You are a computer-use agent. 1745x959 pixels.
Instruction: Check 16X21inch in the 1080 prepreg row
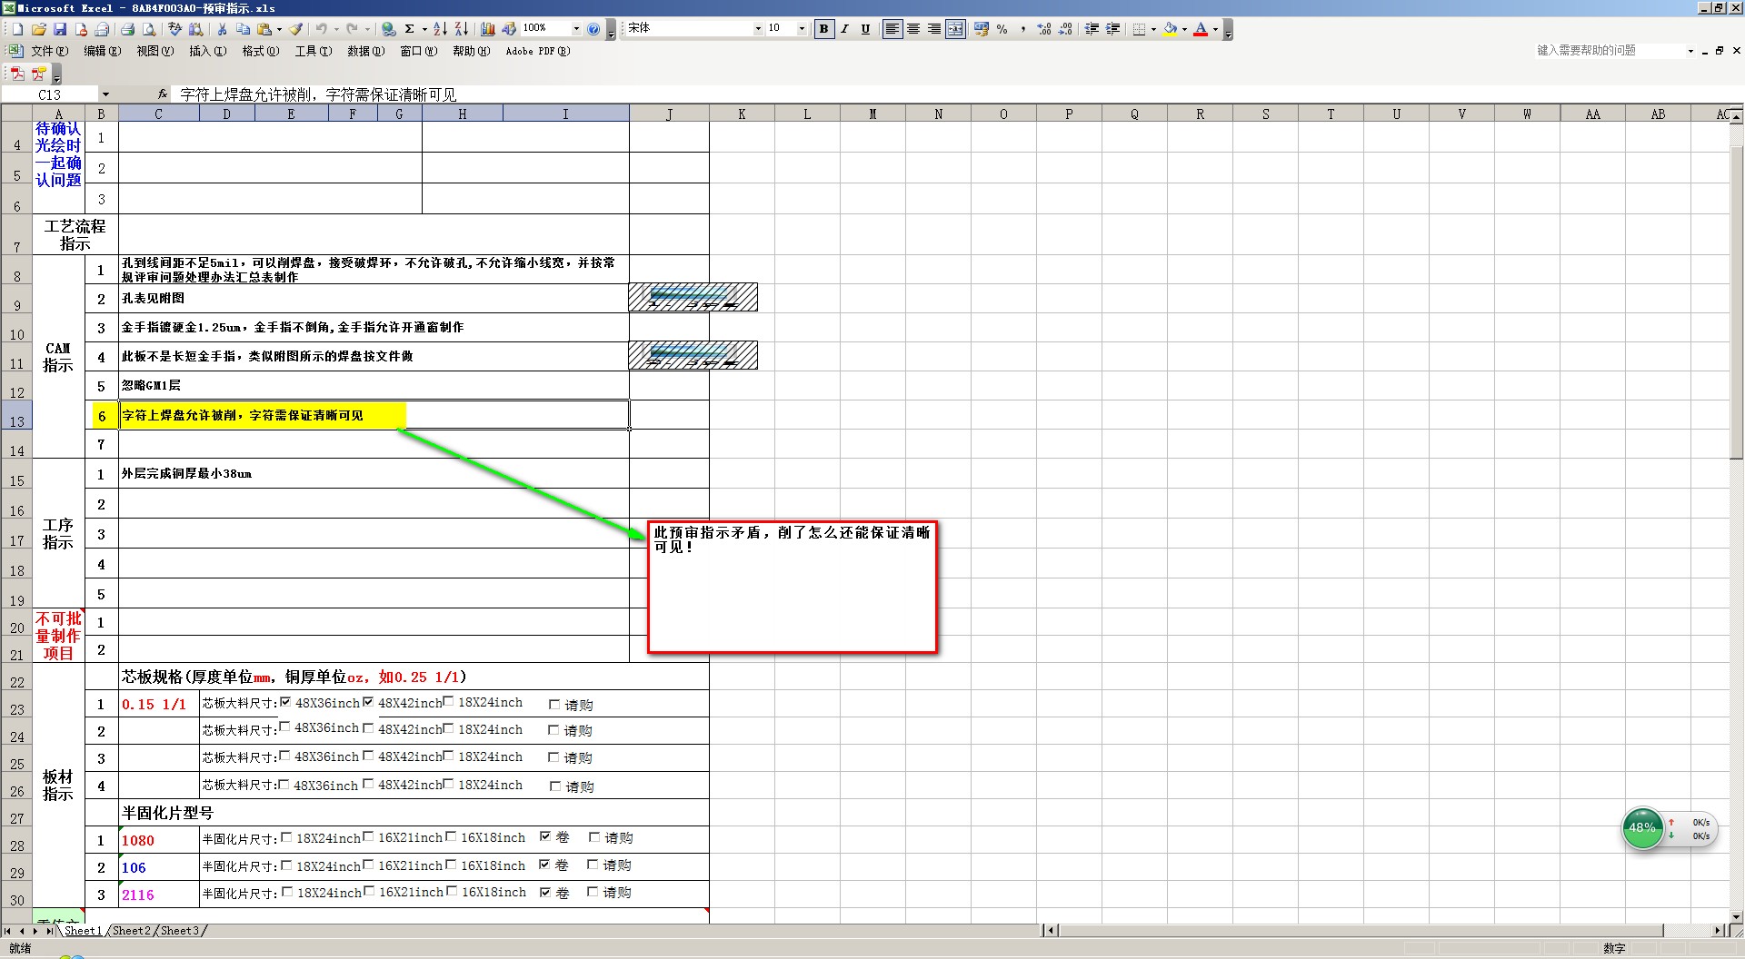[x=368, y=836]
